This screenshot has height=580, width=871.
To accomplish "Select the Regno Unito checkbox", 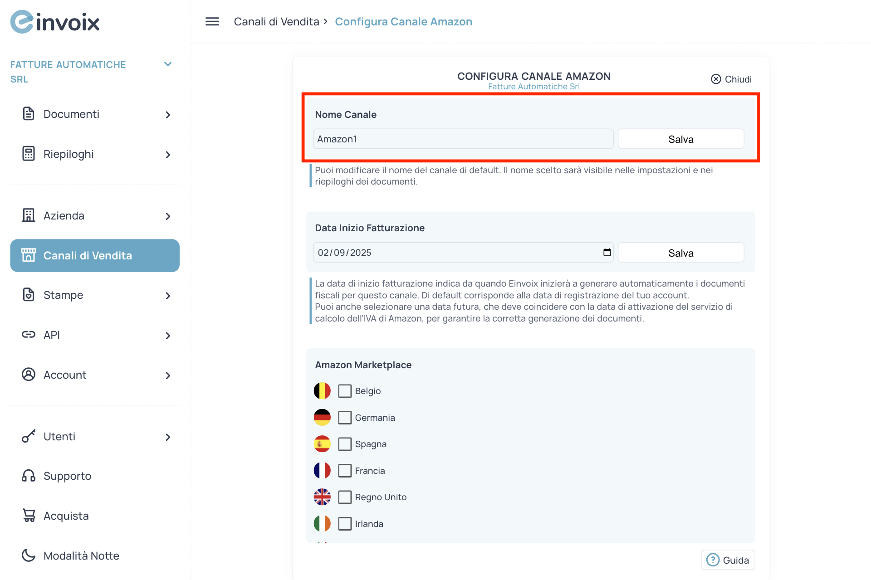I will point(345,497).
